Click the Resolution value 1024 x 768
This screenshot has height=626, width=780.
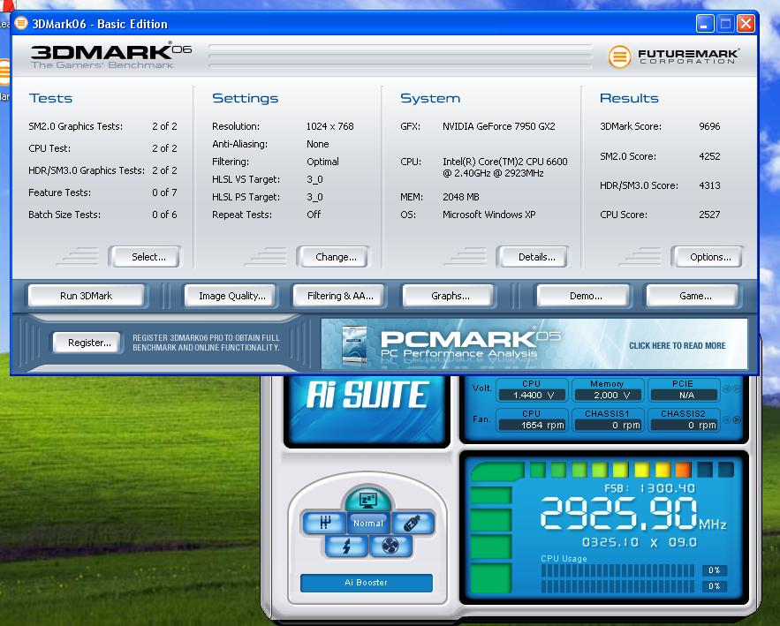329,126
